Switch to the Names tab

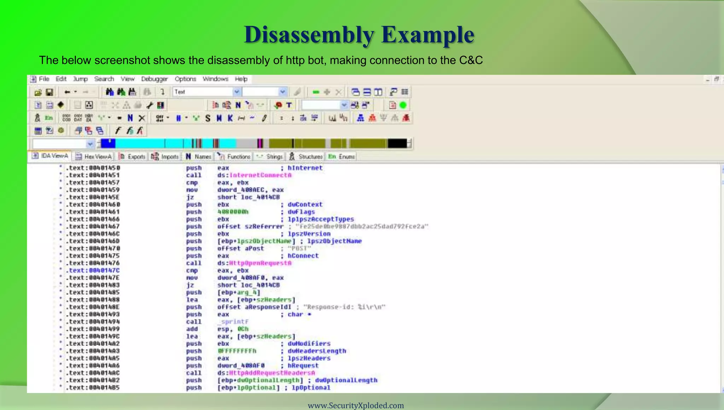(198, 156)
